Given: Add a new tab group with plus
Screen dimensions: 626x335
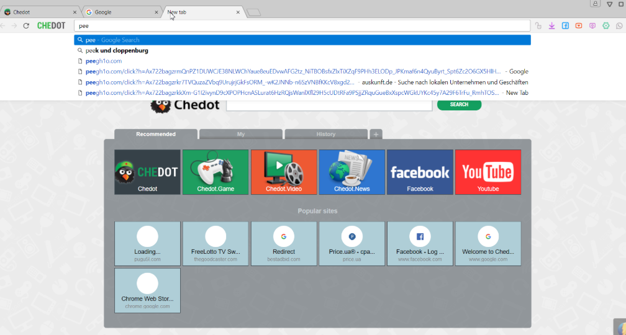Looking at the screenshot, I should pyautogui.click(x=376, y=135).
